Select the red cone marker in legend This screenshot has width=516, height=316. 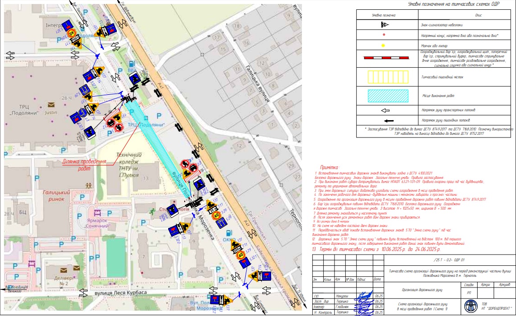tap(383, 35)
